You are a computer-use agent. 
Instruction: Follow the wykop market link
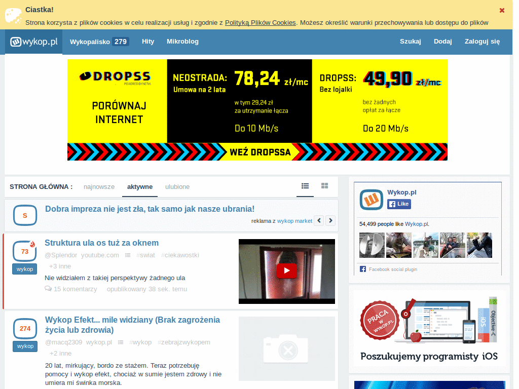[294, 221]
